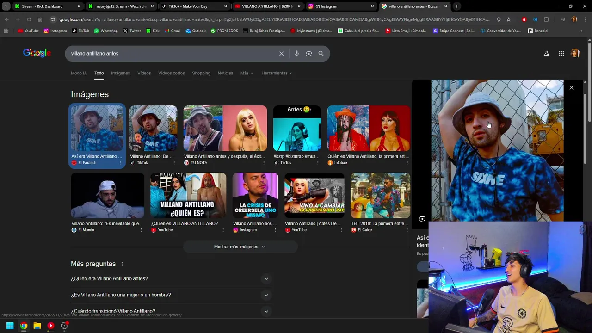Reload the page with the refresh button

click(29, 19)
